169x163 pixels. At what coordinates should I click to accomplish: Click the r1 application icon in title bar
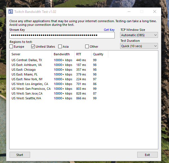pyautogui.click(x=11, y=12)
